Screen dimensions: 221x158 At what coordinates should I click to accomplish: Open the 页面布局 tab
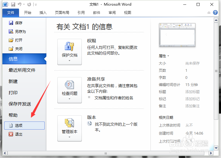[x=62, y=13]
